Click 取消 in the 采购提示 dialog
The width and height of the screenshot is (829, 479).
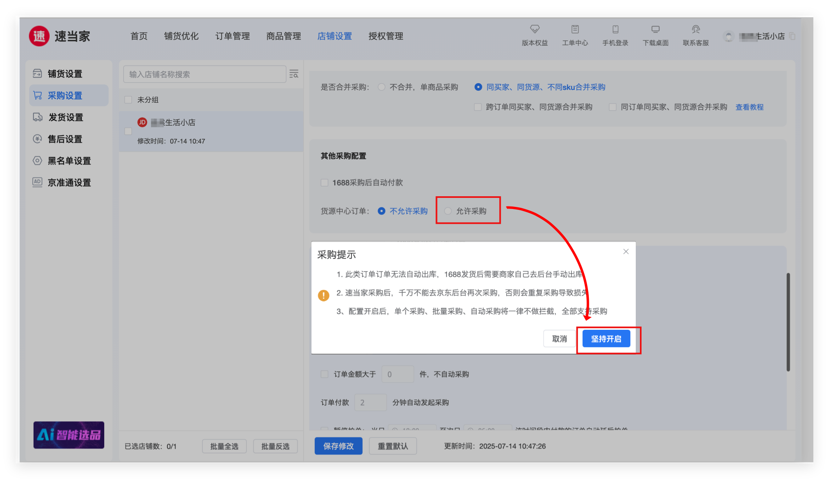559,339
